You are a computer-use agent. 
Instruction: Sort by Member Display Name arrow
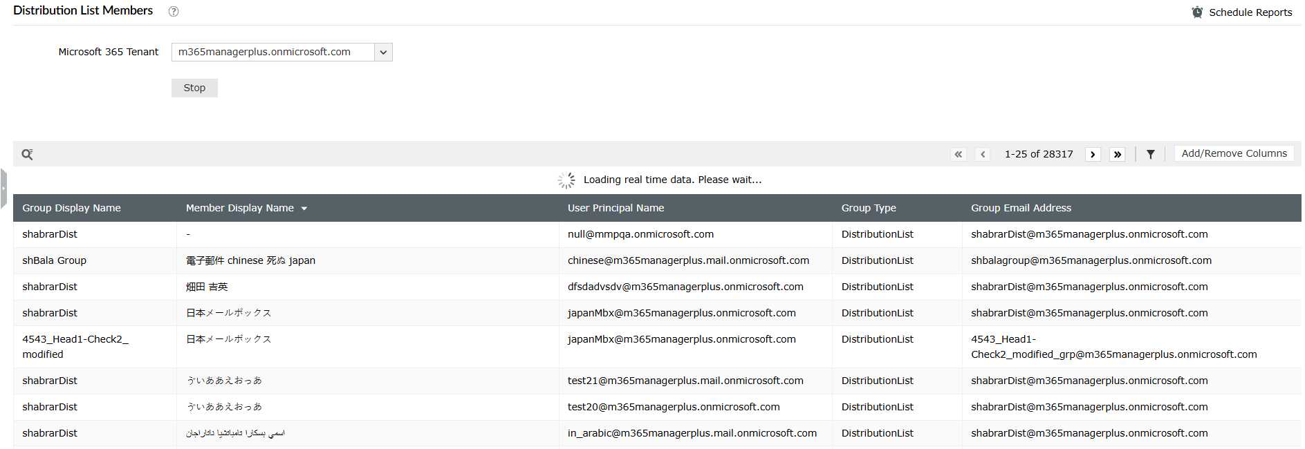click(304, 209)
